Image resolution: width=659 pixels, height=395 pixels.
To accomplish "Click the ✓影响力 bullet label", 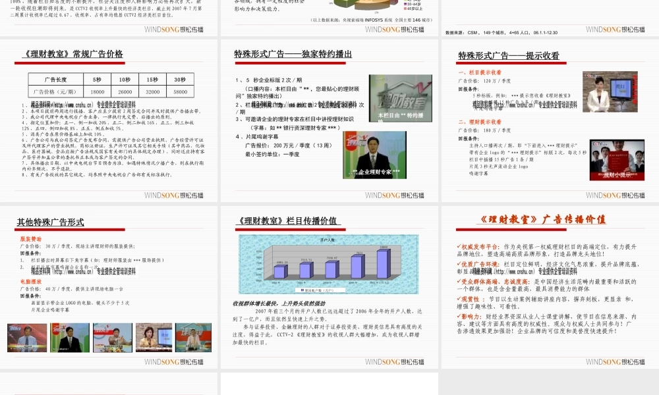I will click(x=470, y=317).
